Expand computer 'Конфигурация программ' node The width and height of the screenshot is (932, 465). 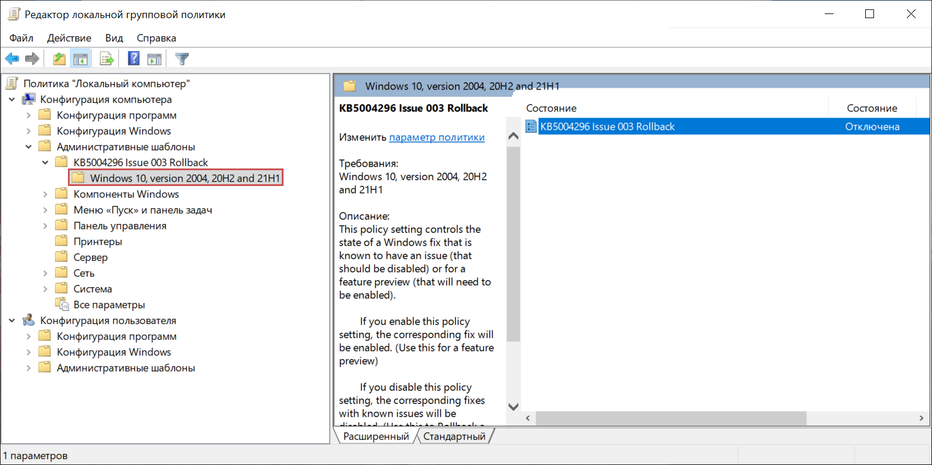tap(28, 115)
